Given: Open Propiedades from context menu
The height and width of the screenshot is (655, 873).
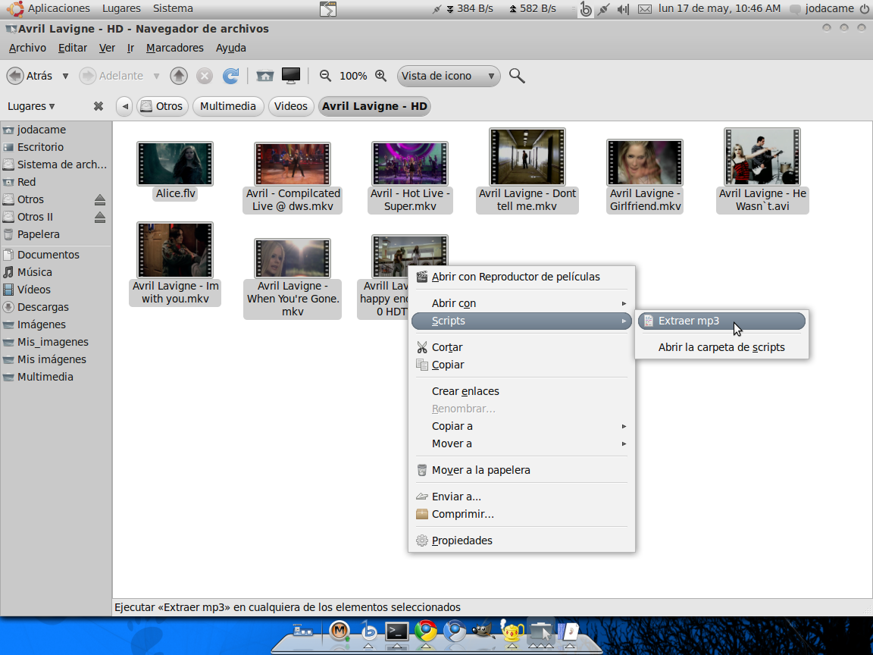Looking at the screenshot, I should [x=521, y=541].
